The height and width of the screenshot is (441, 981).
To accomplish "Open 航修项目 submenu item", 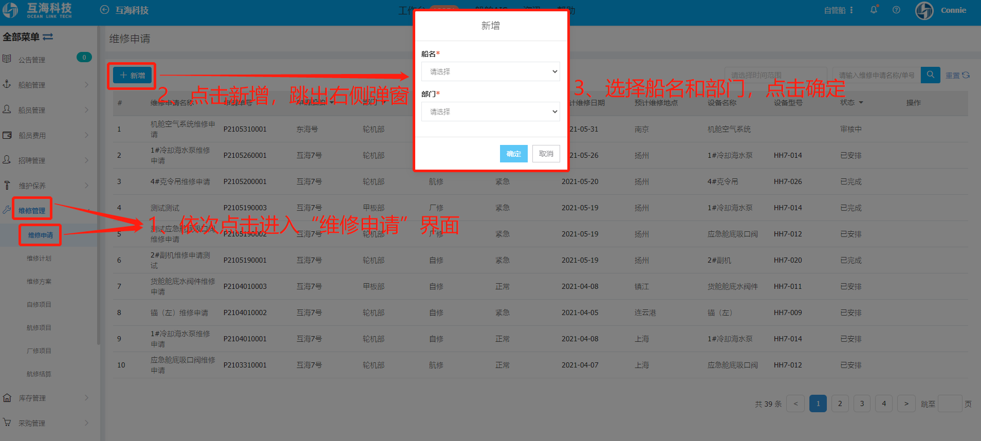I will (x=39, y=327).
